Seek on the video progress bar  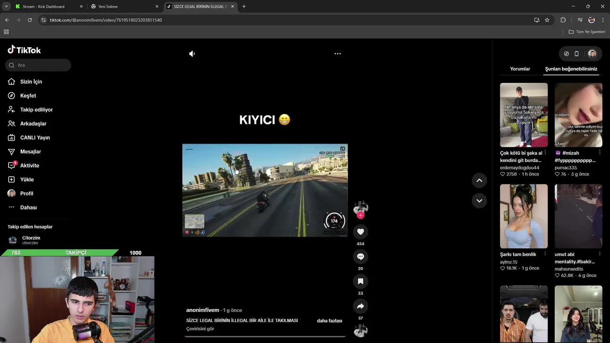[x=265, y=336]
